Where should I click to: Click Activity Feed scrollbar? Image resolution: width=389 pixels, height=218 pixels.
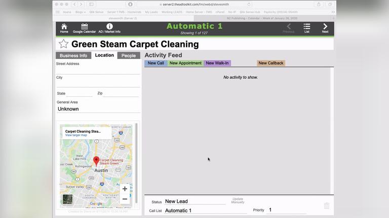click(x=332, y=131)
